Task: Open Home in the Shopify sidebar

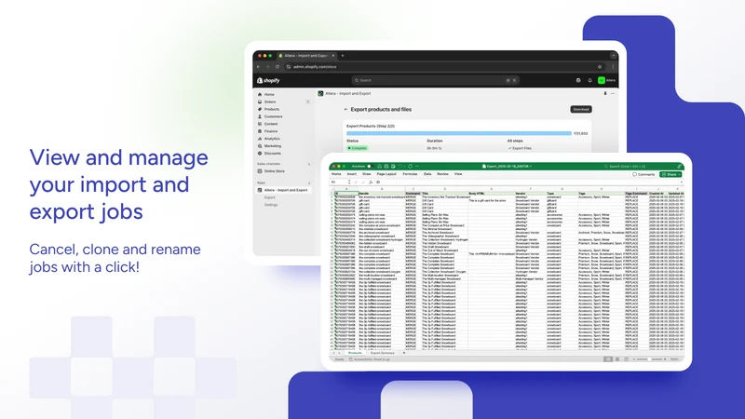Action: [x=269, y=95]
